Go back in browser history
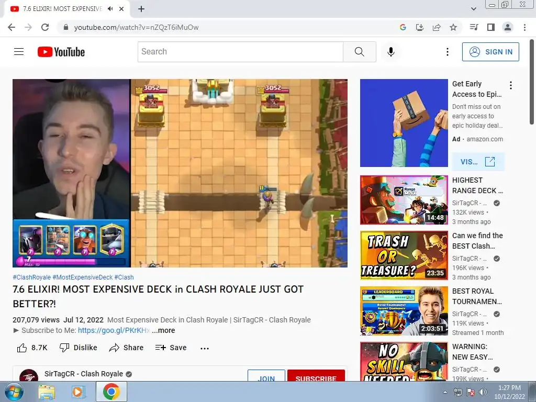Image resolution: width=536 pixels, height=402 pixels. 12,27
